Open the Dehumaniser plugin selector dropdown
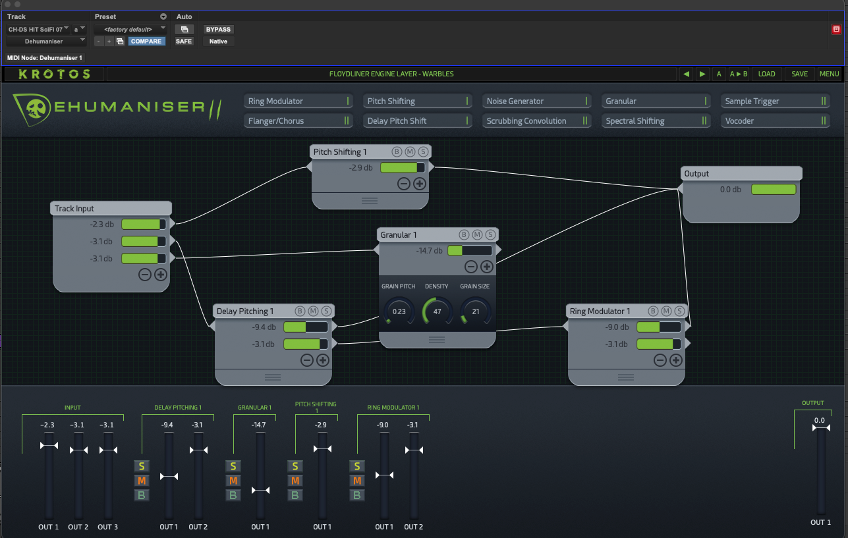 point(46,41)
